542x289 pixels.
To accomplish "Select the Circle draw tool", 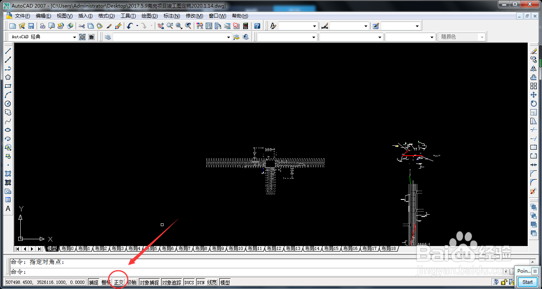I will (8, 103).
